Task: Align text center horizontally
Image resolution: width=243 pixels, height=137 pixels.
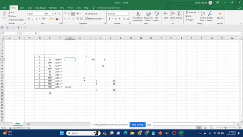Action: pyautogui.click(x=69, y=19)
